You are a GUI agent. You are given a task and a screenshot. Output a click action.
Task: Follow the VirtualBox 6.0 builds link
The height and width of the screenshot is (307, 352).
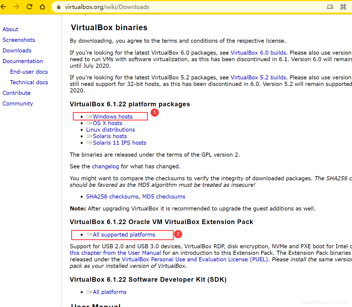click(258, 53)
